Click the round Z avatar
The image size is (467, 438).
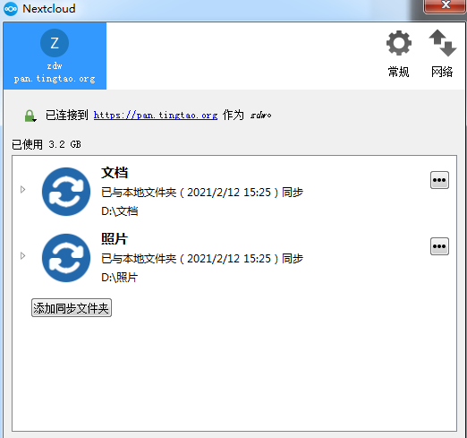click(55, 43)
